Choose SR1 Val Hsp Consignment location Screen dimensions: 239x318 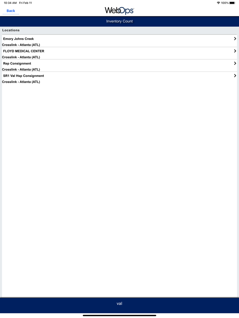click(x=24, y=76)
